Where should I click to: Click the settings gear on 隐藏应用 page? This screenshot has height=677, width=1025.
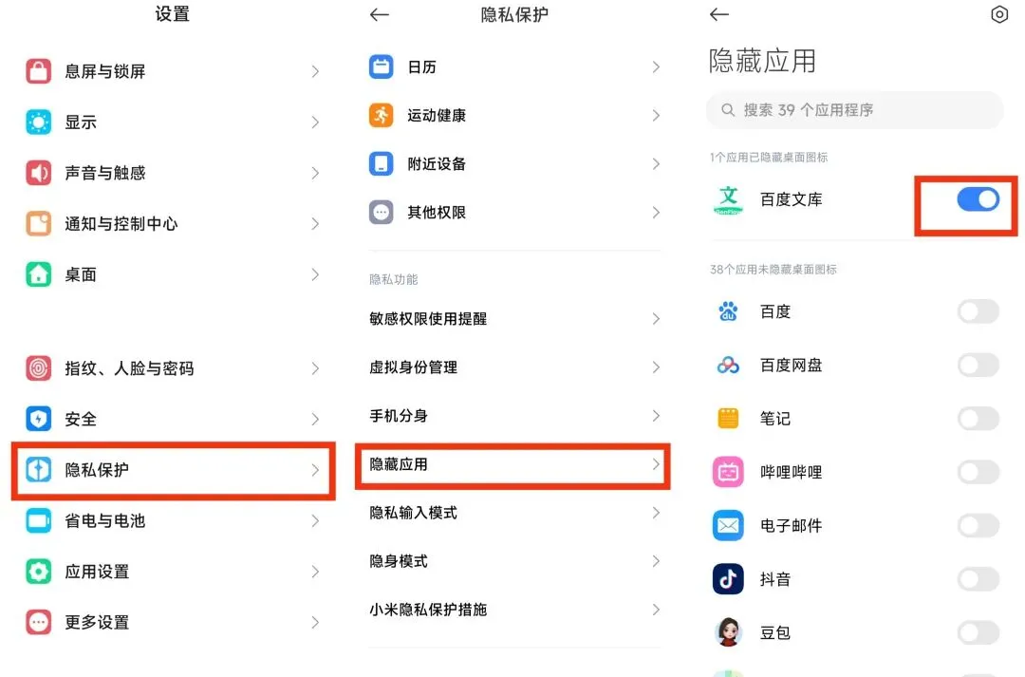tap(998, 15)
